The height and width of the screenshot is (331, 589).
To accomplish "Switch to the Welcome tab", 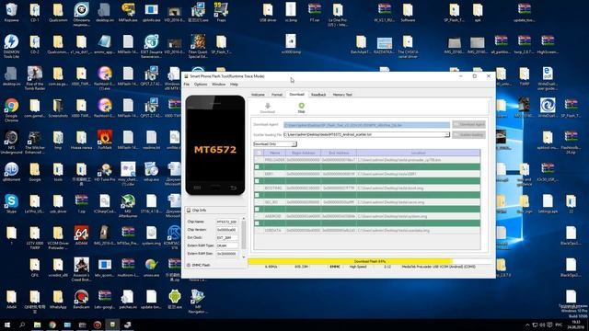I will pos(258,95).
